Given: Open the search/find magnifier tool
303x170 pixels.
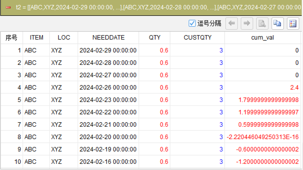Looking at the screenshot, I should point(262,23).
